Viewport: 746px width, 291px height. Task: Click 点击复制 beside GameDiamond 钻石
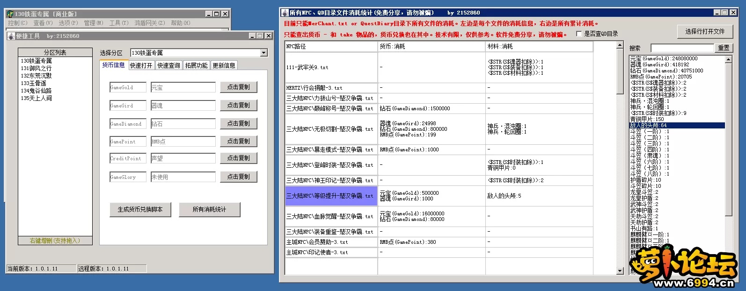click(239, 124)
